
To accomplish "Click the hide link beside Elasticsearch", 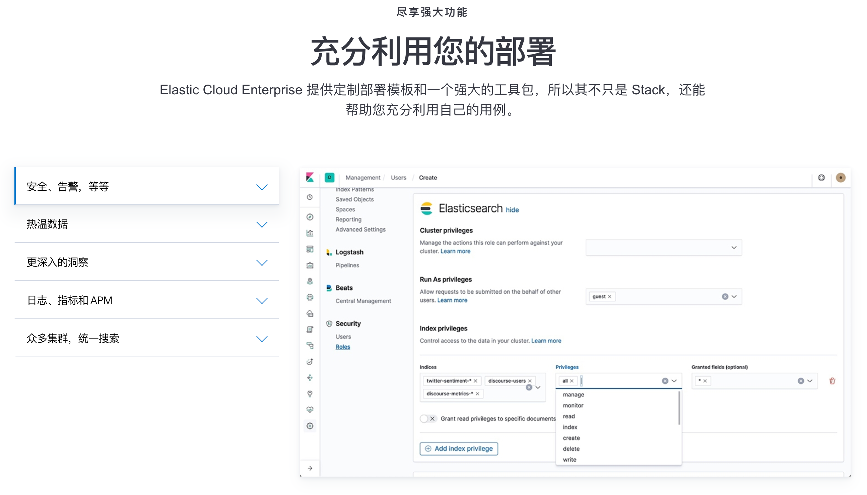I will [512, 210].
